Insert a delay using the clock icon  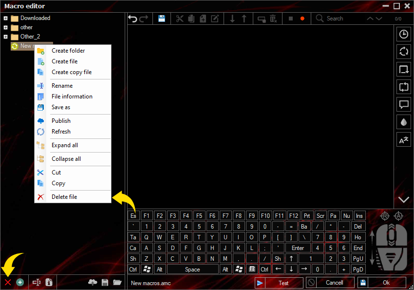point(403,34)
